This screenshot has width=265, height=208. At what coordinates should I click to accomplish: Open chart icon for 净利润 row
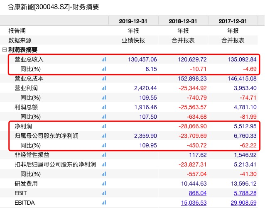104,126
